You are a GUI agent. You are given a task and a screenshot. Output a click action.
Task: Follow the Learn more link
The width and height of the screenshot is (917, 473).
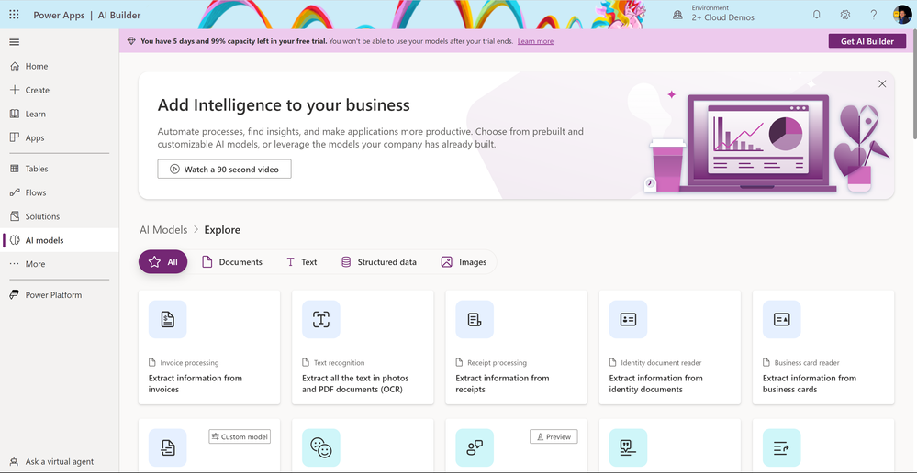[x=535, y=41]
